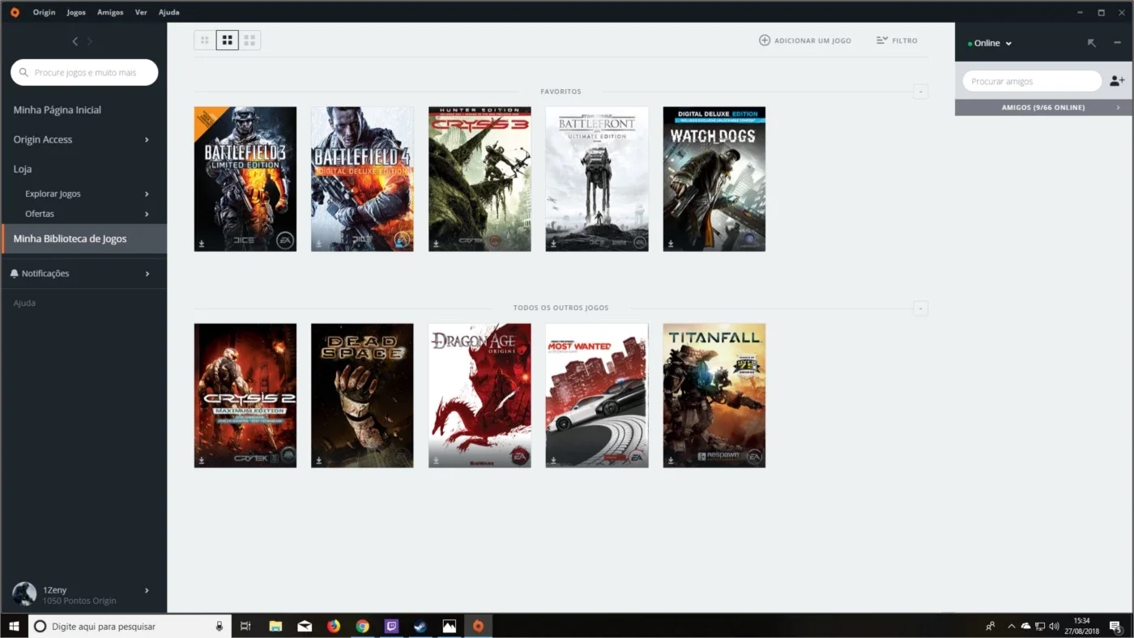
Task: Collapse the Todos os Outros Jogos section
Action: (x=920, y=308)
